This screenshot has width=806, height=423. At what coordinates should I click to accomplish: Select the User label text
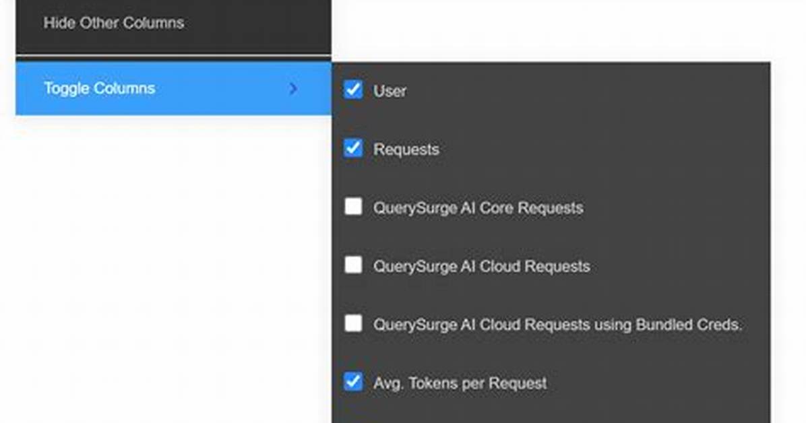click(390, 91)
